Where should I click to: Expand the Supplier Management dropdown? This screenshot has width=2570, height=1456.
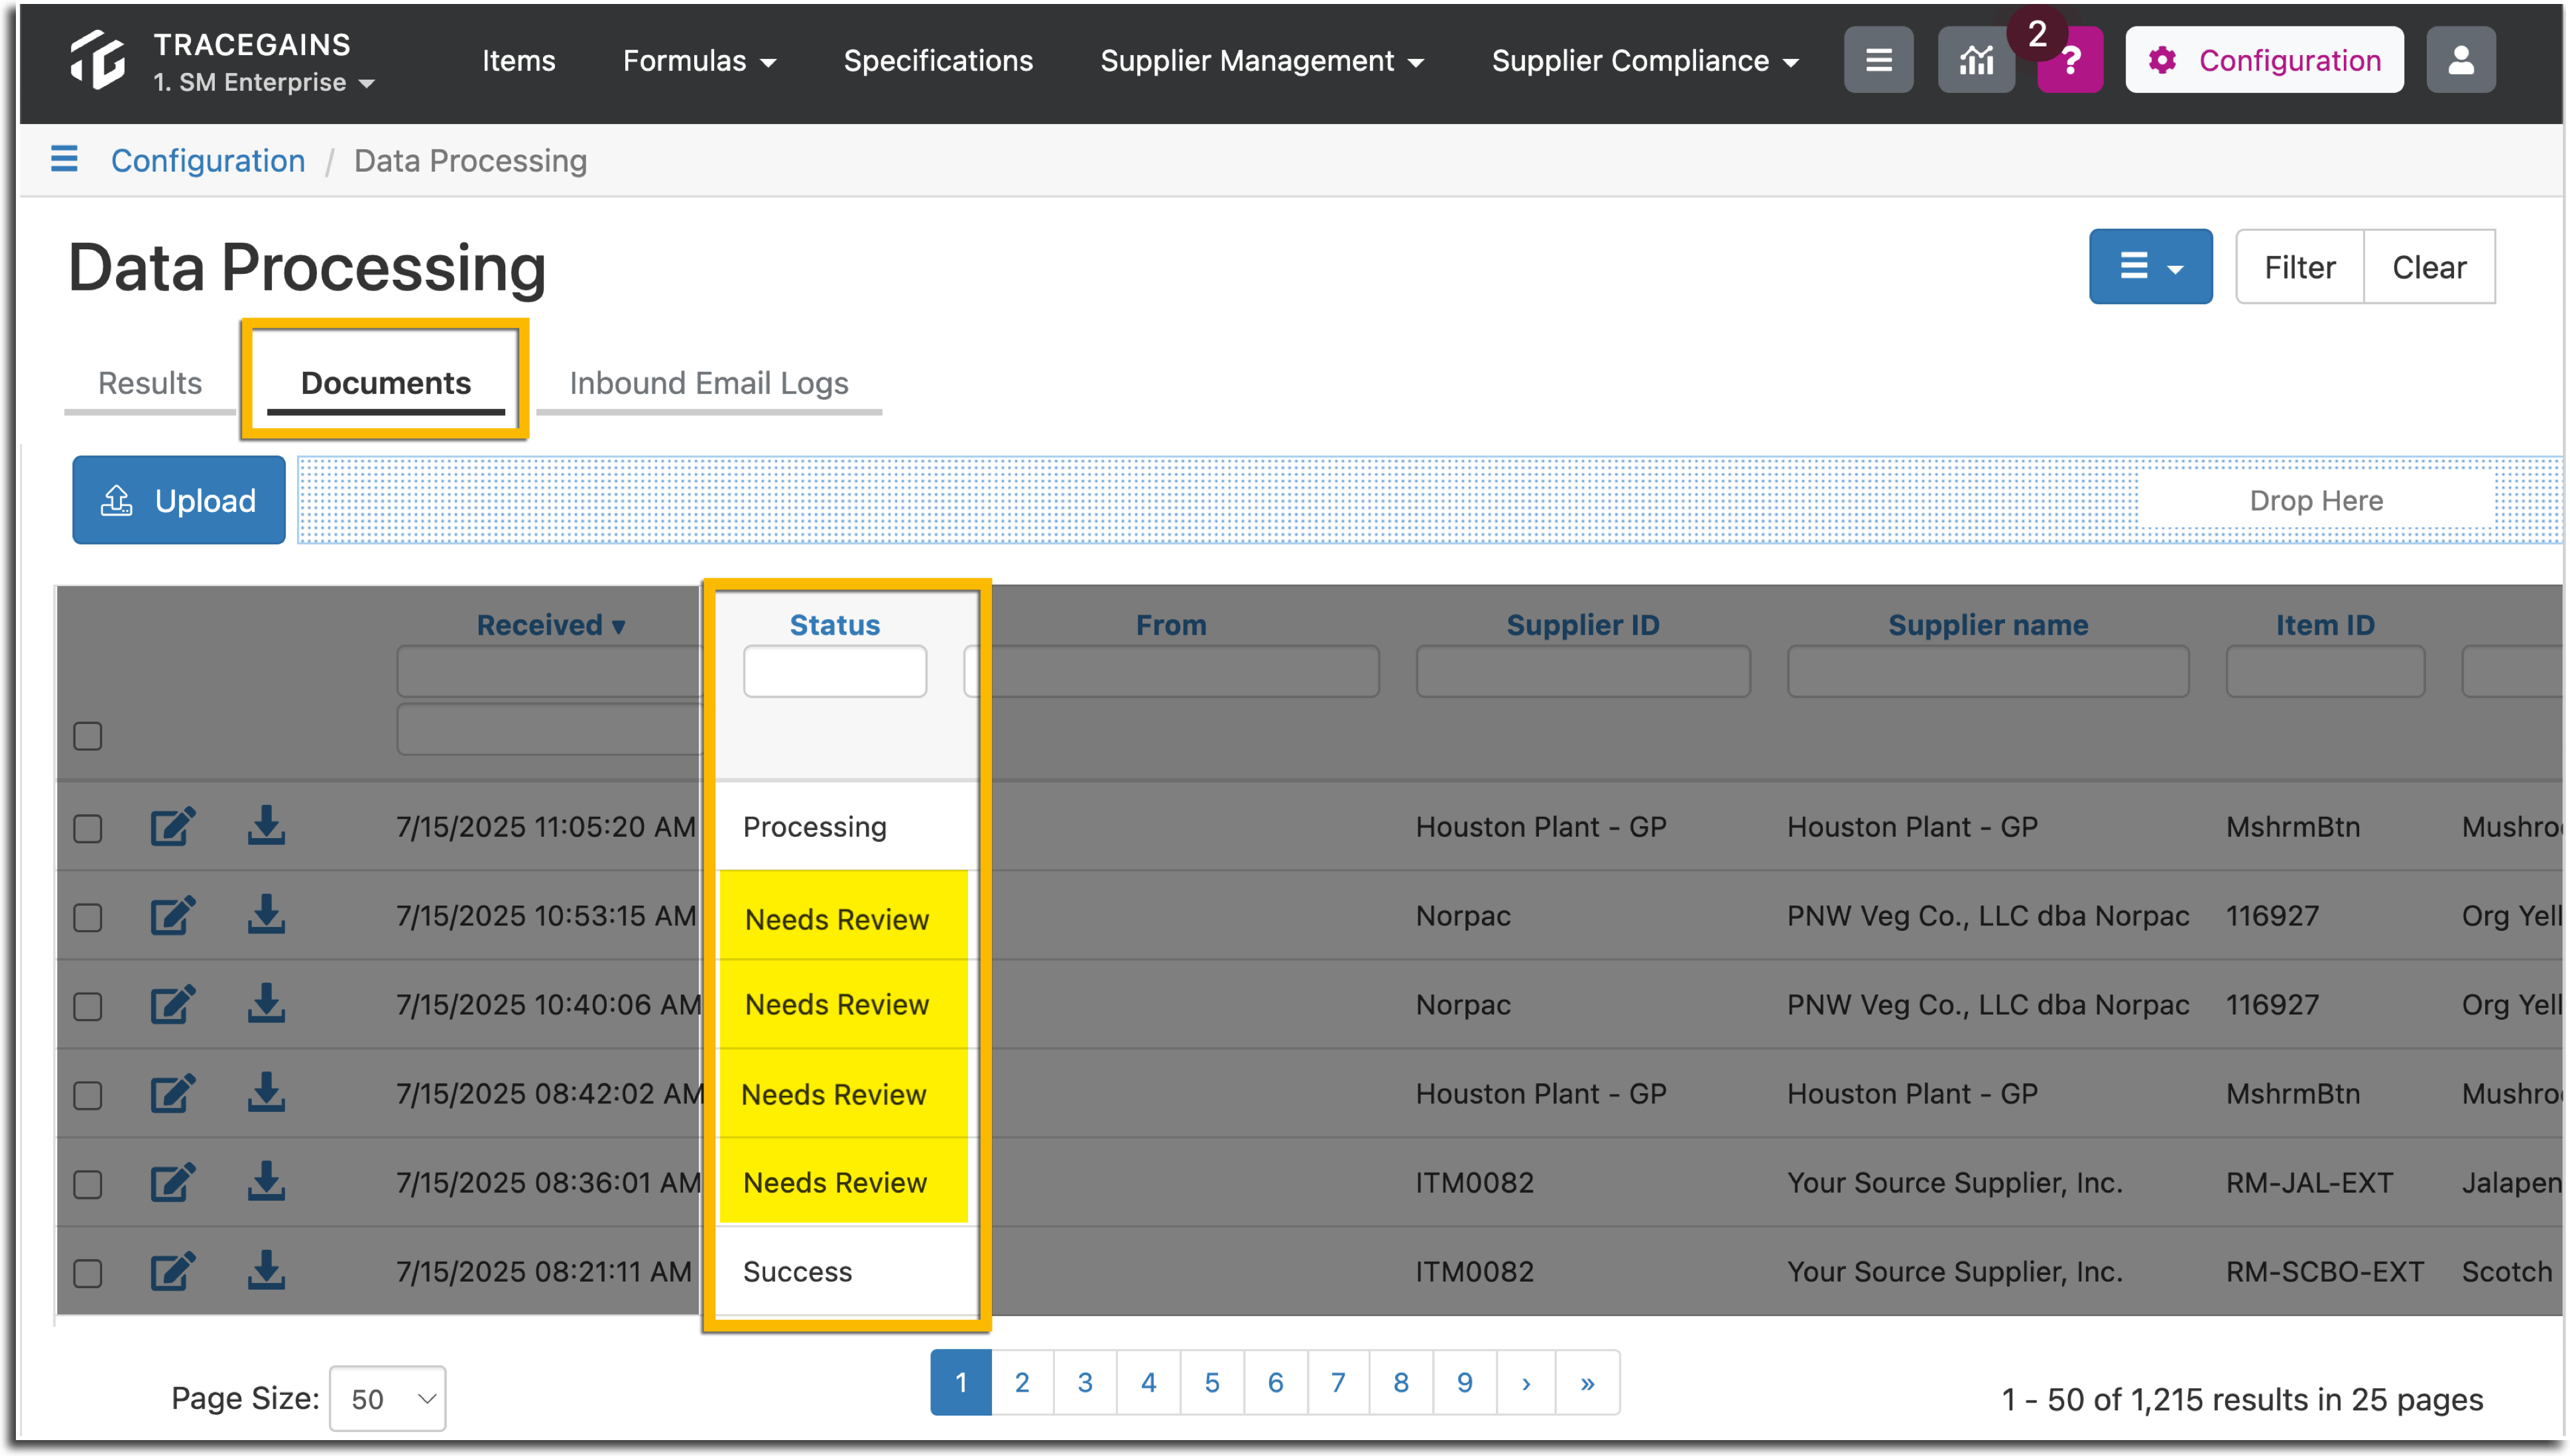pyautogui.click(x=1262, y=61)
